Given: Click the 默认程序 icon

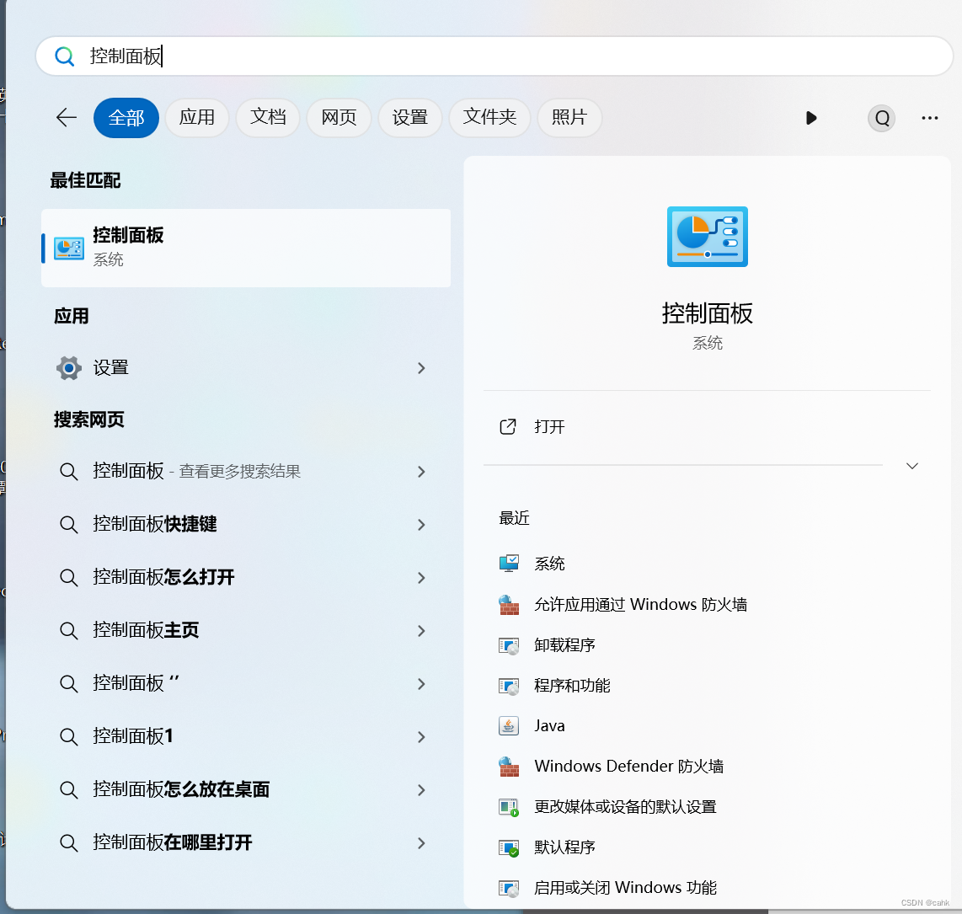Looking at the screenshot, I should [x=509, y=847].
